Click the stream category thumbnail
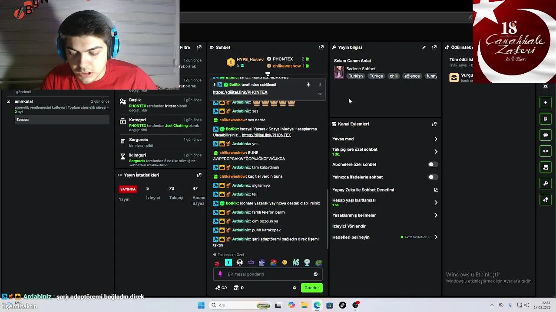 pos(339,72)
